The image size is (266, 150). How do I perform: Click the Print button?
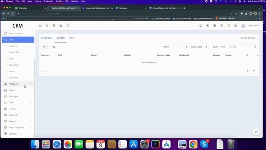[x=223, y=47]
